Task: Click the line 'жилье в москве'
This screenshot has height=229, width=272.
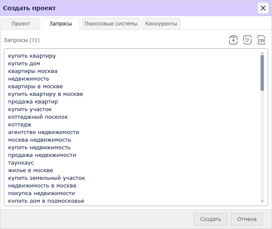Action: (31, 170)
